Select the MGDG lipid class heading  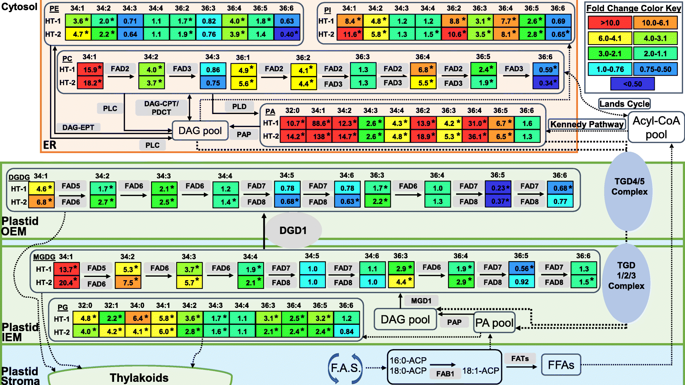[44, 257]
